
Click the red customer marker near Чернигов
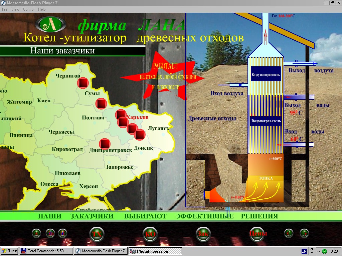point(83,83)
